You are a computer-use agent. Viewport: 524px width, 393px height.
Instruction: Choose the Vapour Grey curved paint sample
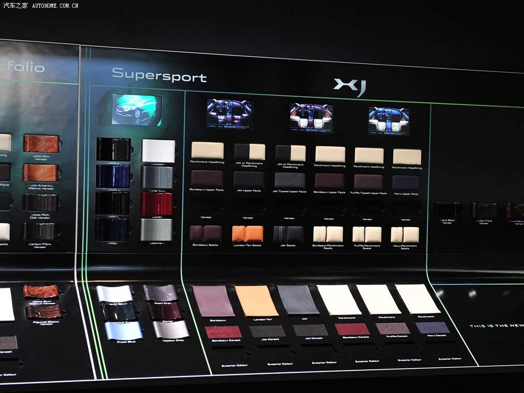point(171,330)
